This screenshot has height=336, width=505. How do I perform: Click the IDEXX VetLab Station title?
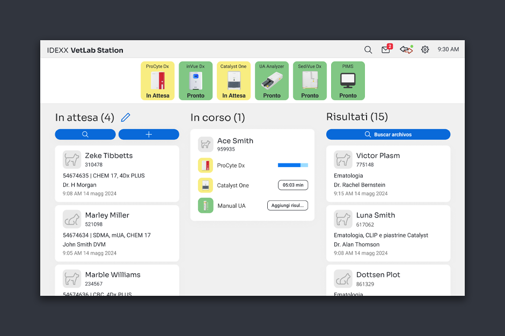(x=85, y=50)
